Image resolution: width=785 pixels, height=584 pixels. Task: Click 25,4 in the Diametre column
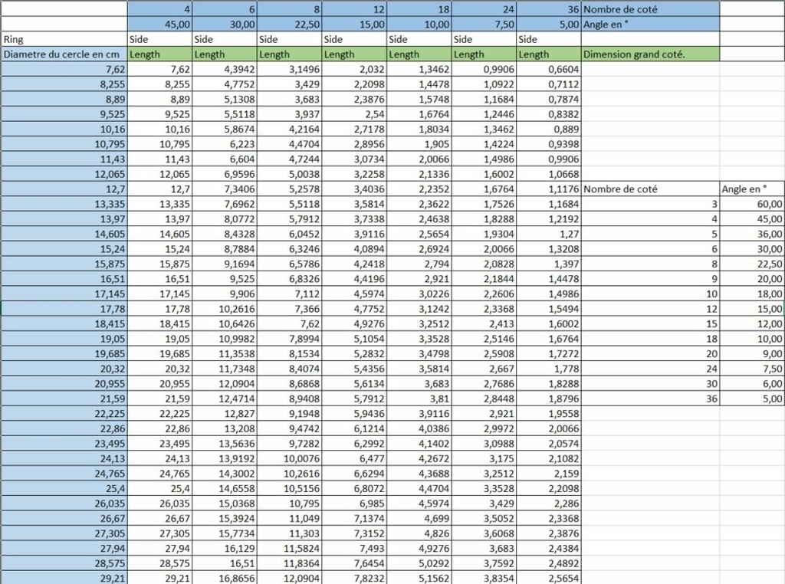click(64, 488)
